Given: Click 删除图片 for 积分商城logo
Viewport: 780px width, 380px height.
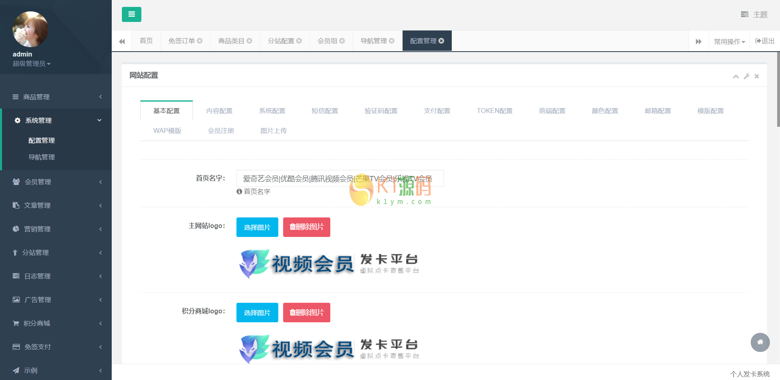Looking at the screenshot, I should coord(307,313).
